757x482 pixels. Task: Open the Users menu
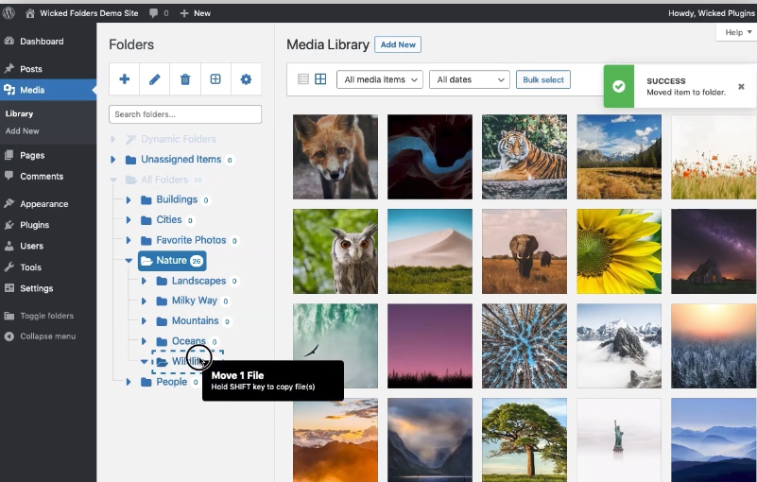pyautogui.click(x=32, y=246)
